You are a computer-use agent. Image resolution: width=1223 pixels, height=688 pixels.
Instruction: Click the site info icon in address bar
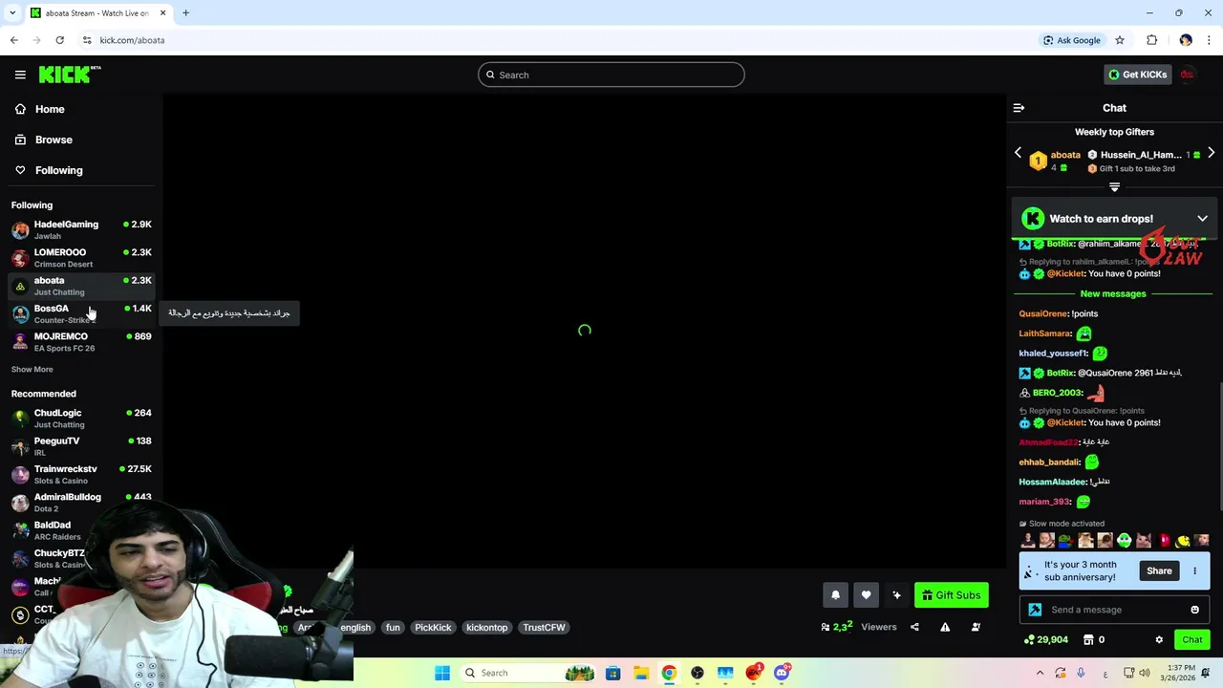(87, 40)
